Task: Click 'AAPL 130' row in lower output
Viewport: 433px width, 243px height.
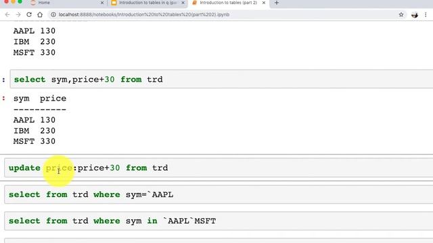Action: (35, 120)
